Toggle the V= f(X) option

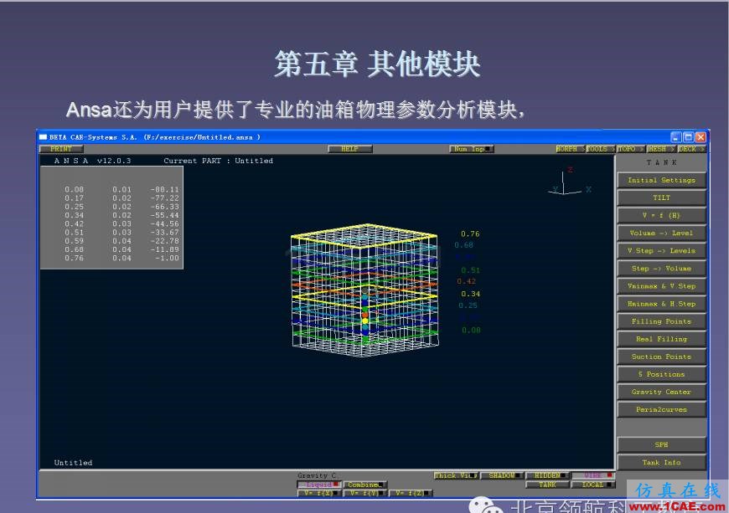coord(319,494)
